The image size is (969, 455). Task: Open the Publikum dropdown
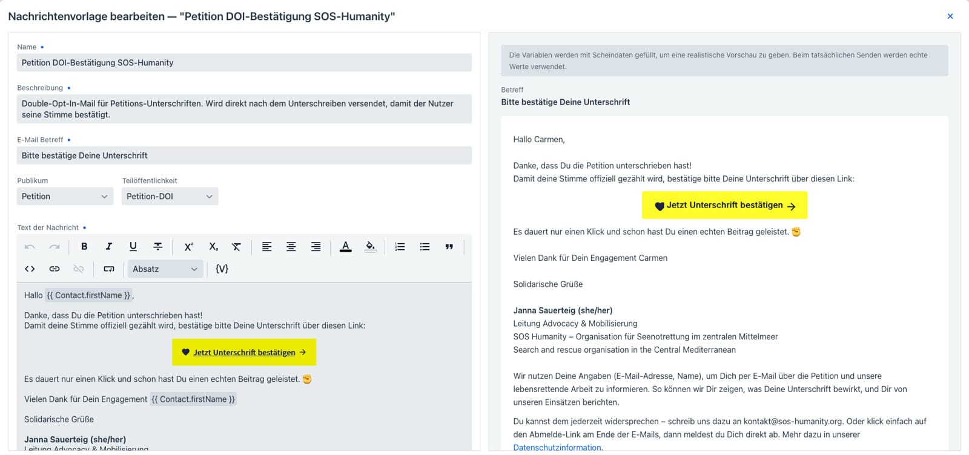(x=65, y=197)
